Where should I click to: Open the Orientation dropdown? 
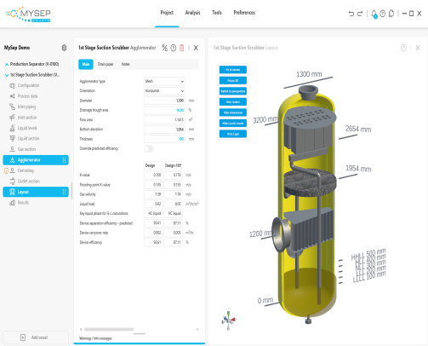(164, 91)
